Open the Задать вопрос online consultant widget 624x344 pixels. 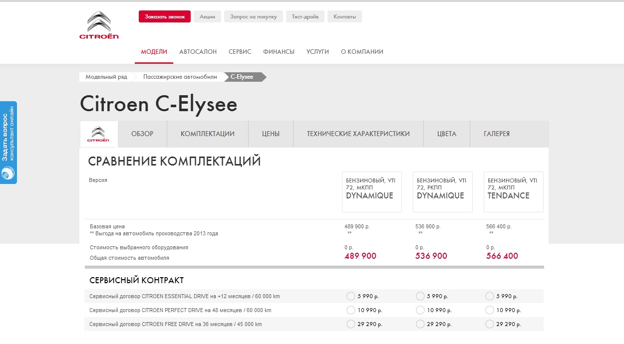8,143
